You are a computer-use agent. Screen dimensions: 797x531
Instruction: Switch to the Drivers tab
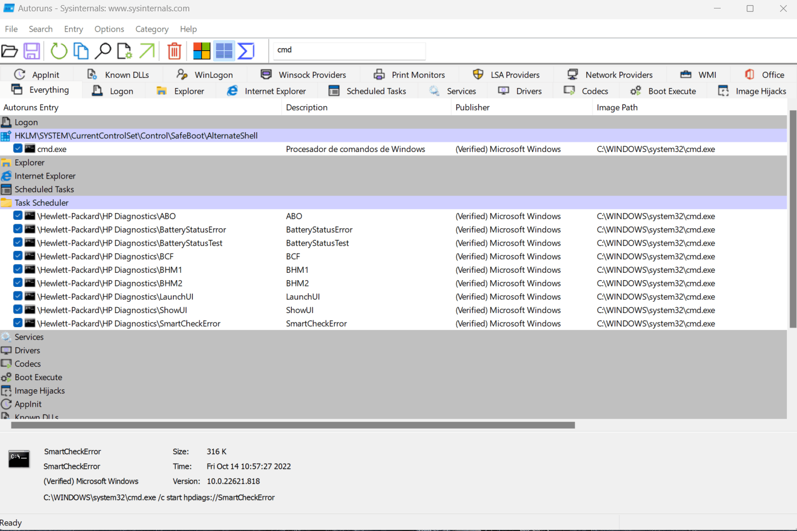[520, 91]
